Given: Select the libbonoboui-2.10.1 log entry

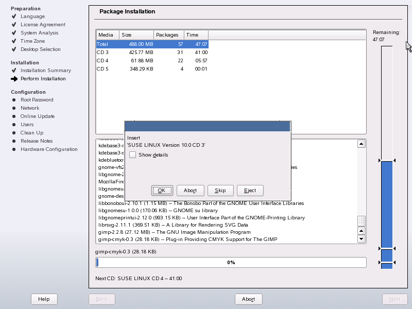Looking at the screenshot, I should 201,203.
